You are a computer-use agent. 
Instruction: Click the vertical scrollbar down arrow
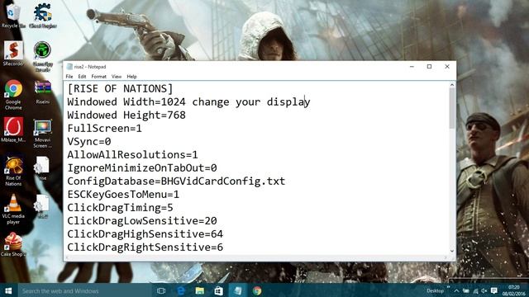[x=452, y=251]
